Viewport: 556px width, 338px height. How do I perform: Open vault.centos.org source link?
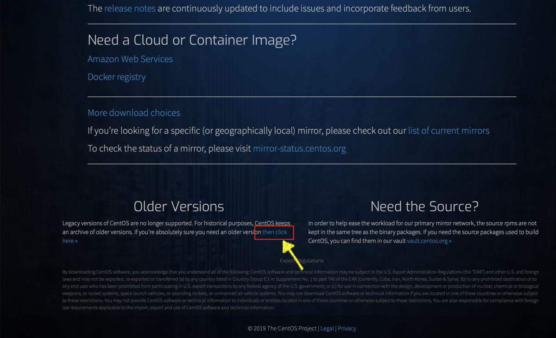click(429, 241)
